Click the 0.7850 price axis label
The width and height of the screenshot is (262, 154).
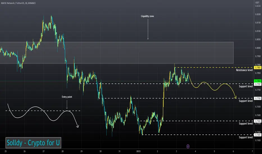coord(258,73)
